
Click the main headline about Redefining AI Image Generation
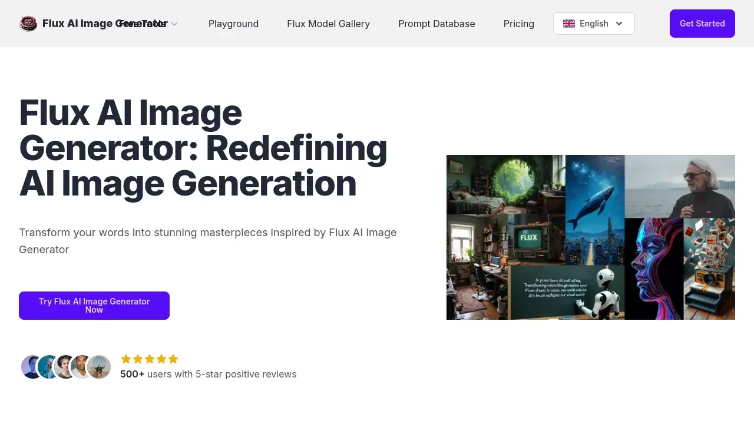(x=203, y=148)
